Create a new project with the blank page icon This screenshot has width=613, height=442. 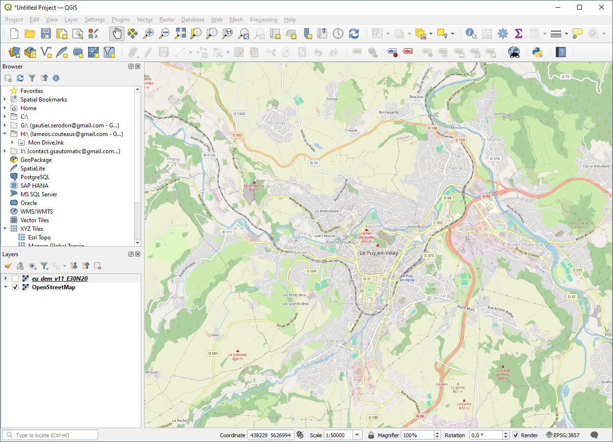pos(14,34)
